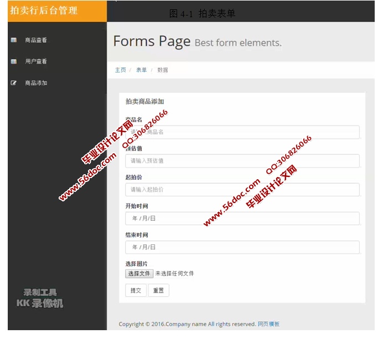Open the 结束时间 date field
Screen dimensions: 383x344
pos(242,247)
